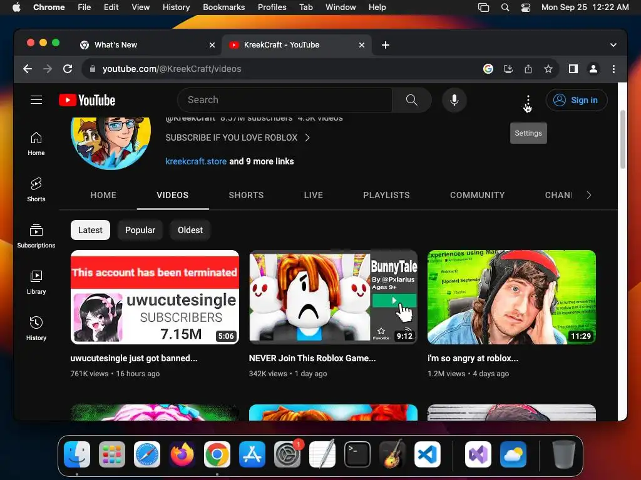The width and height of the screenshot is (641, 480).
Task: Open the kreekcraft.store link
Action: 196,161
